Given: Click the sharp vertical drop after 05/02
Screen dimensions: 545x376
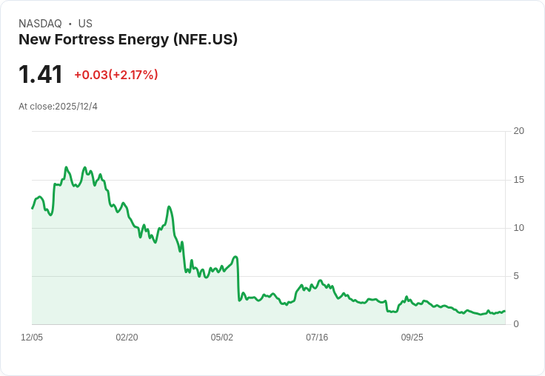Looking at the screenshot, I should (x=238, y=278).
